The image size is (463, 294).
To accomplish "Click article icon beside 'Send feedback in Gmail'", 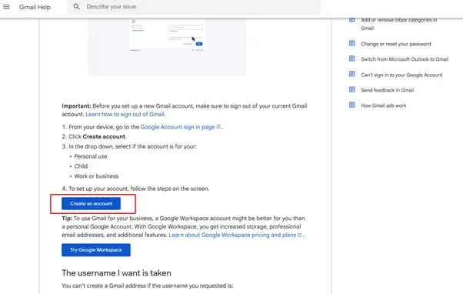I will [x=352, y=89].
